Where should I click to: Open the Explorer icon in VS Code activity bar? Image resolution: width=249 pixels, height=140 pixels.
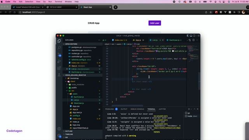click(x=59, y=41)
